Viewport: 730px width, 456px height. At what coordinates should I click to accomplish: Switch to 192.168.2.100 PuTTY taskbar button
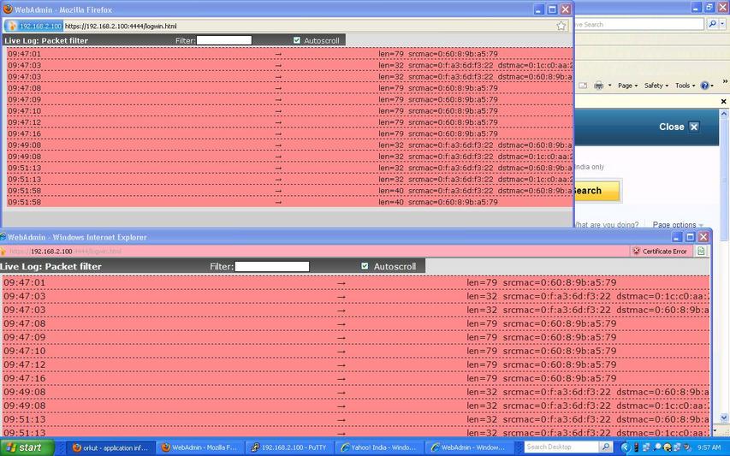coord(288,447)
